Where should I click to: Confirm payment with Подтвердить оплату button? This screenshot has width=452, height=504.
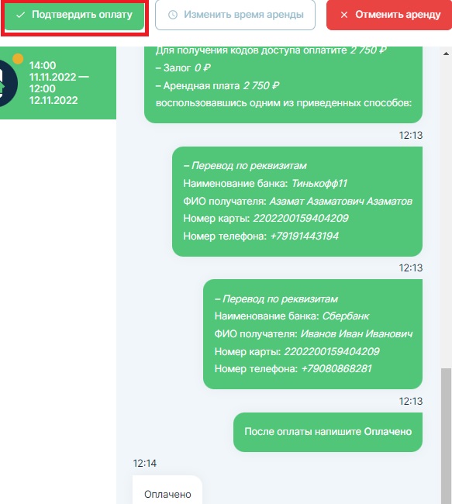coord(74,16)
